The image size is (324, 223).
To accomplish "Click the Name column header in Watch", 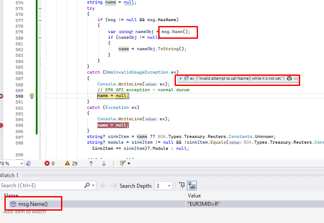I will pos(11,195).
